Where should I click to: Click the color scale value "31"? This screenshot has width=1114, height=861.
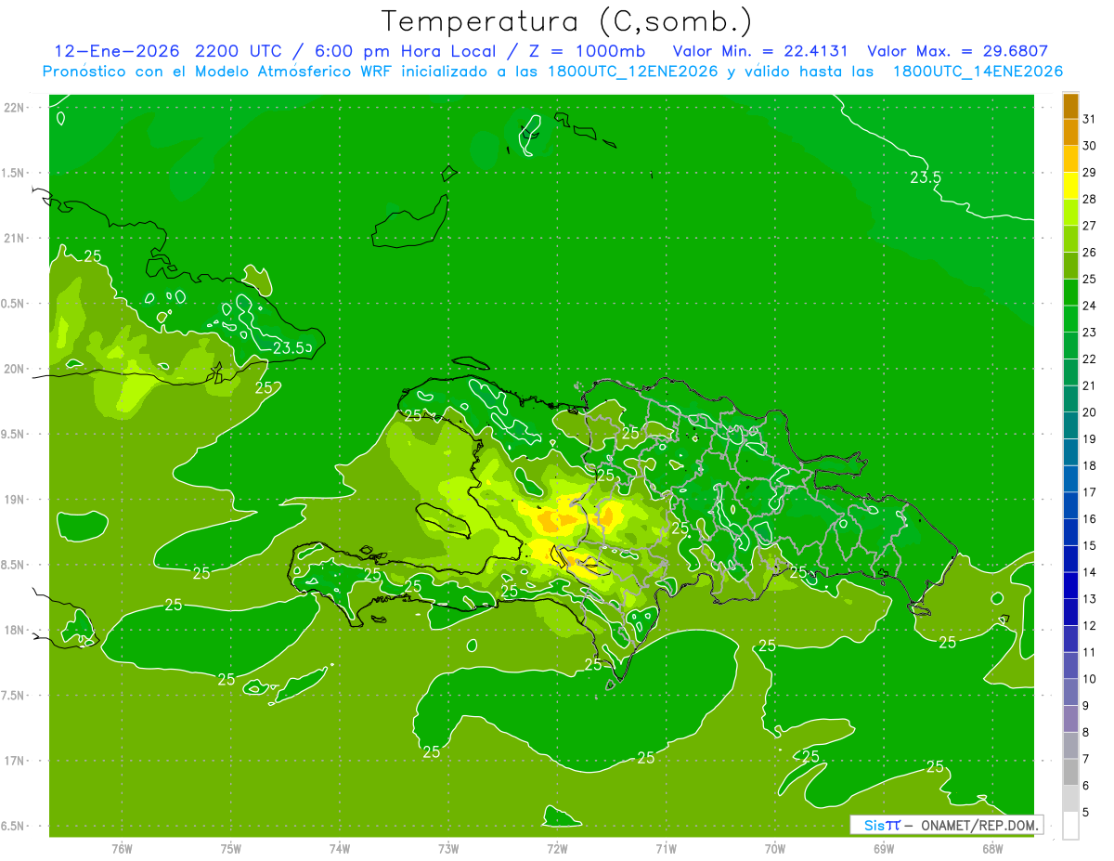(1090, 119)
